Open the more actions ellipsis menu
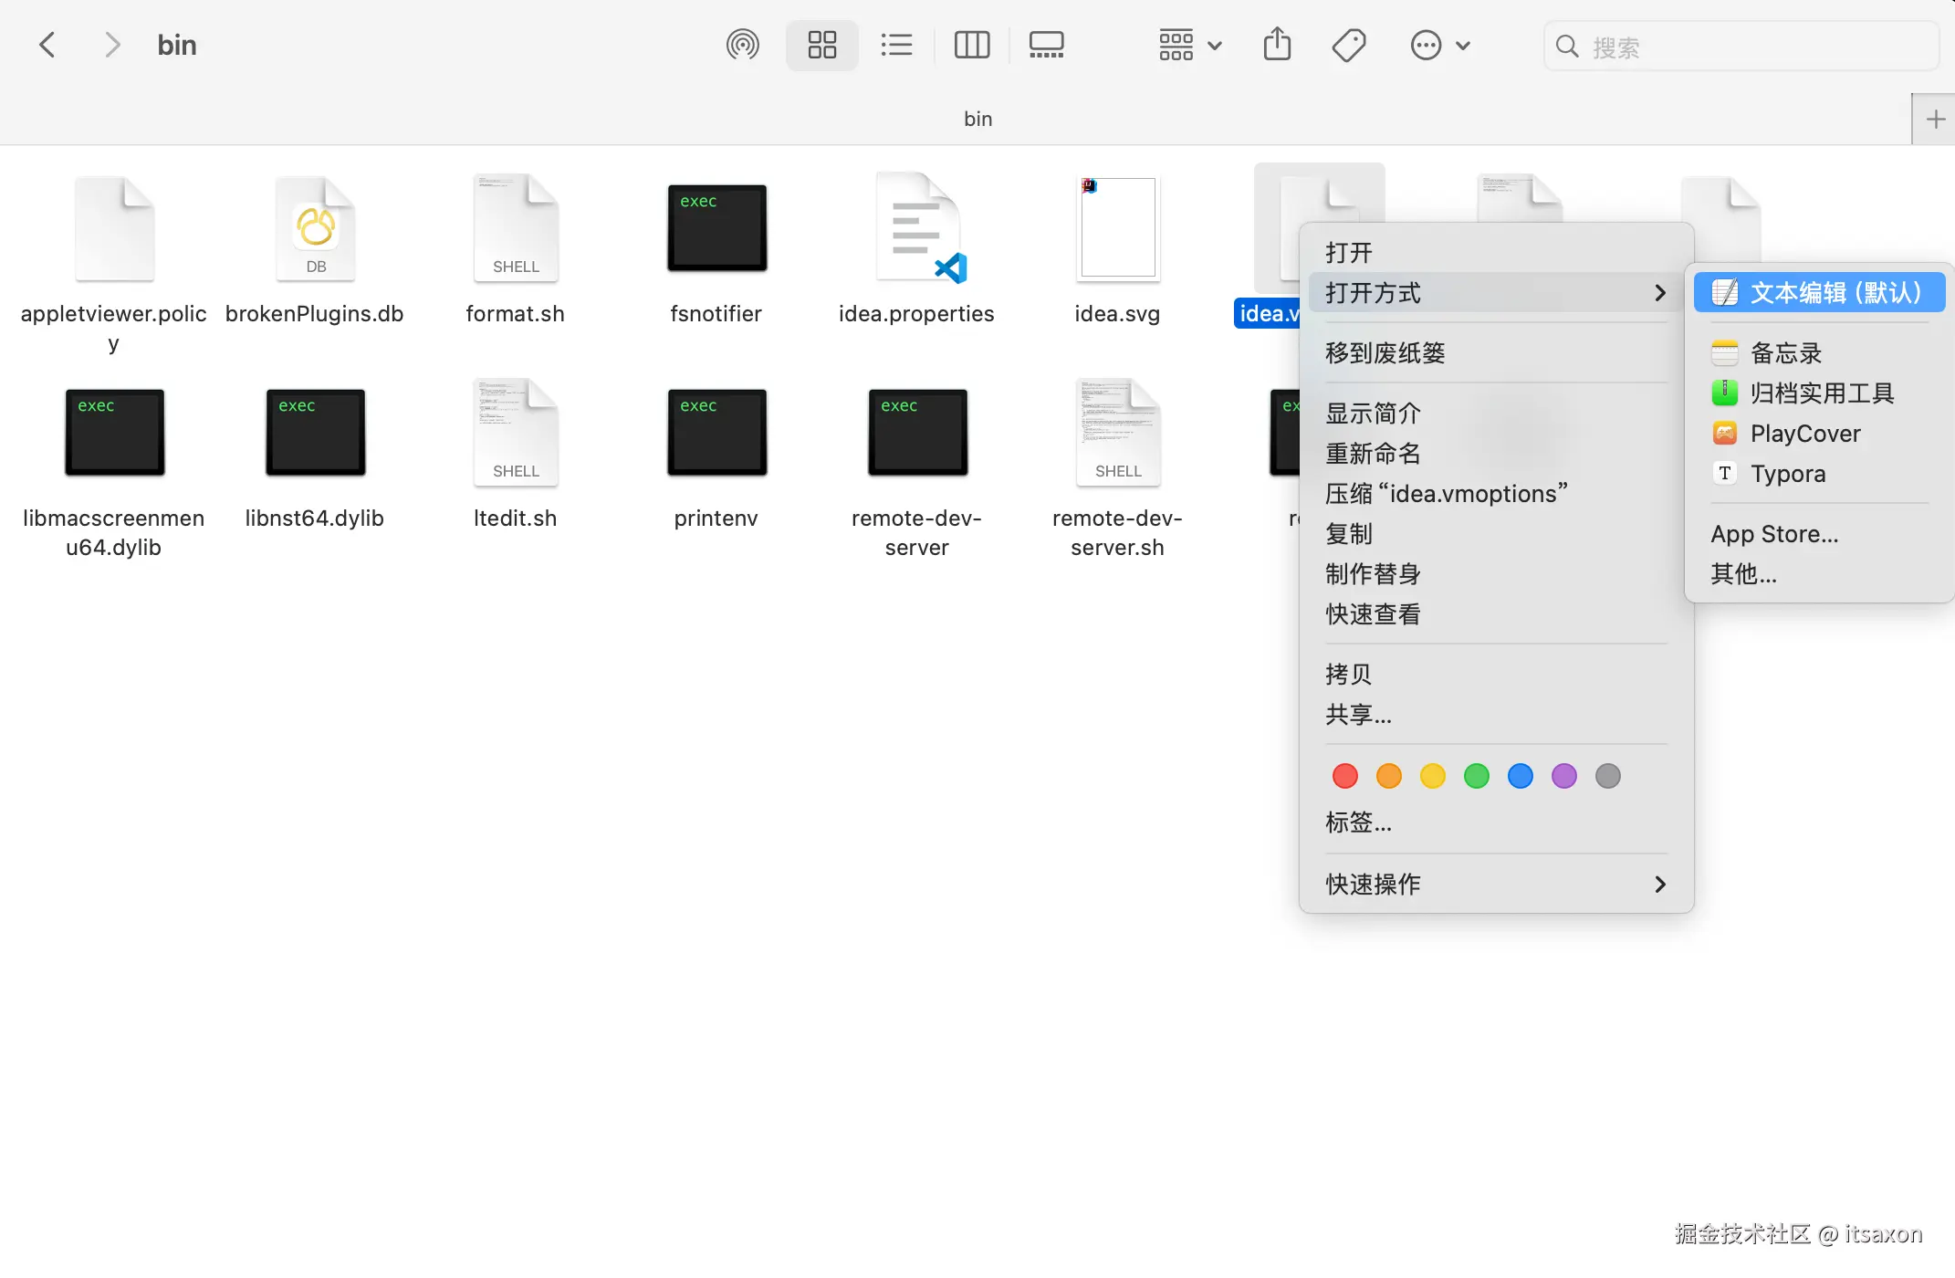The image size is (1955, 1278). pos(1439,45)
